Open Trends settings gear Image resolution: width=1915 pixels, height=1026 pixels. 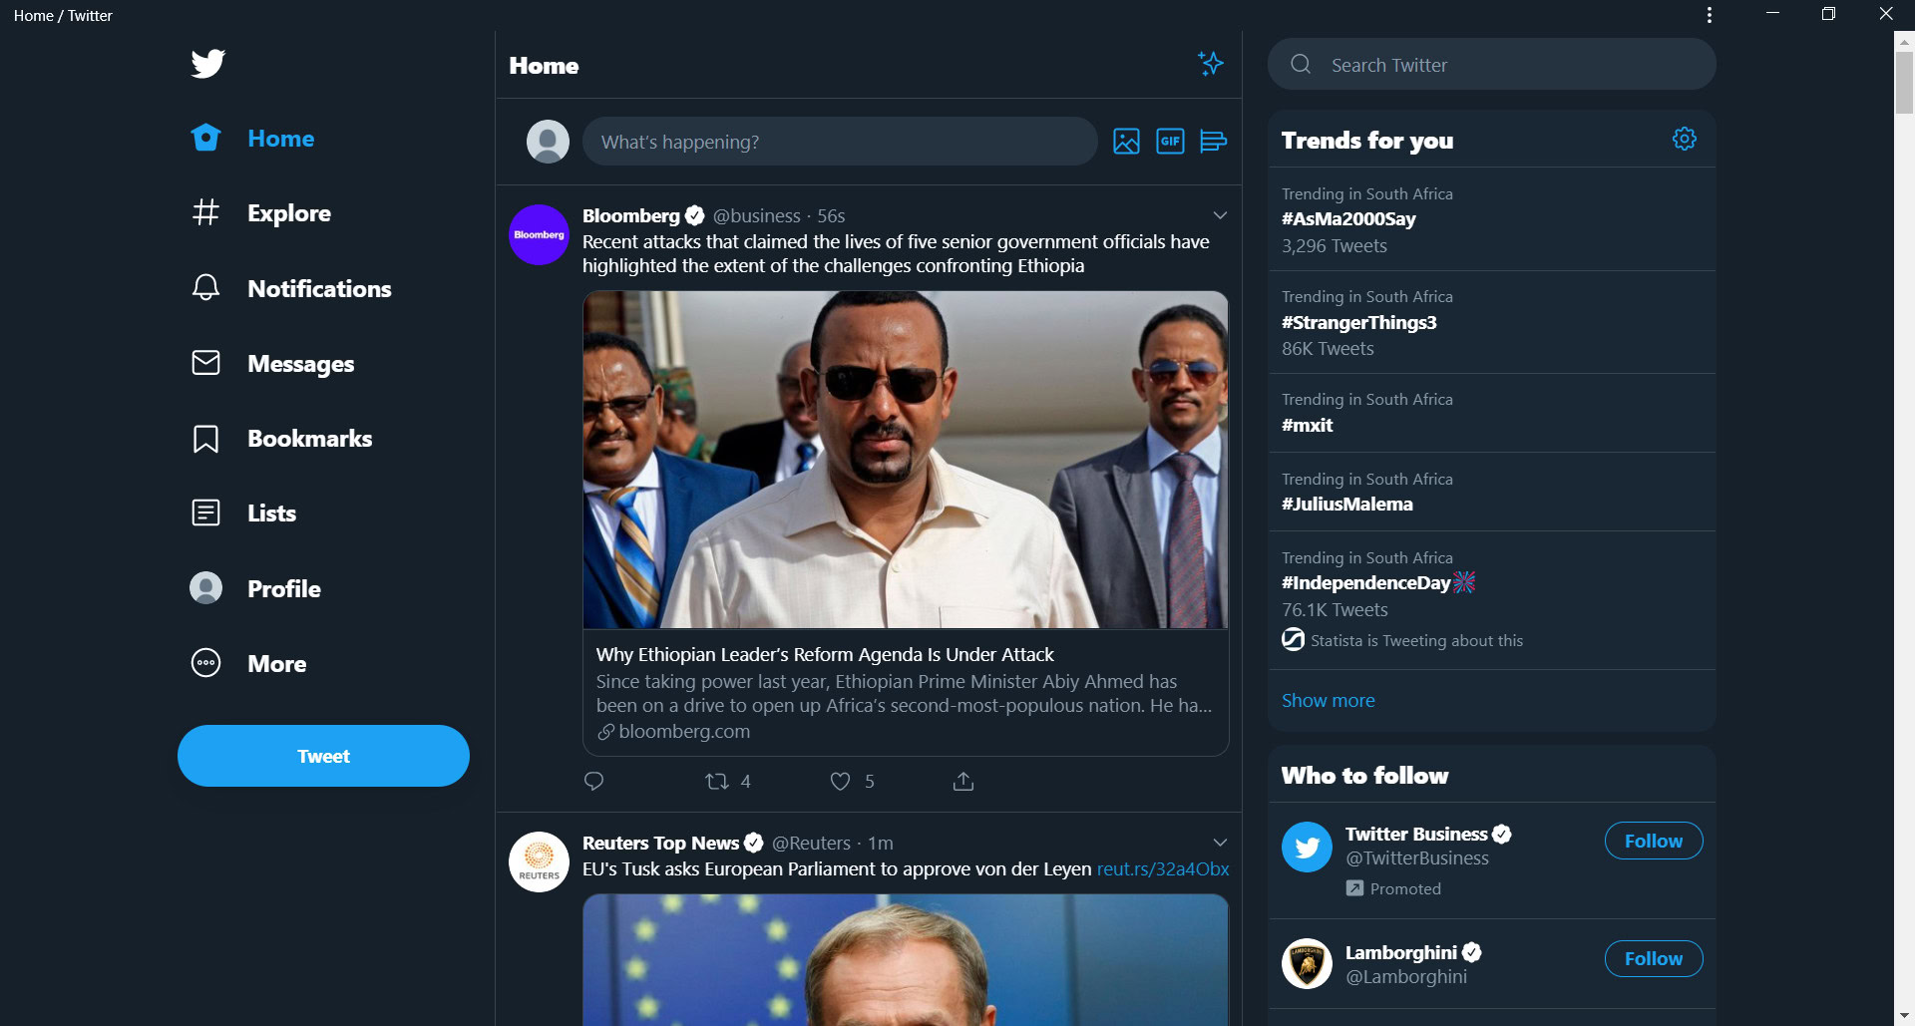tap(1685, 140)
